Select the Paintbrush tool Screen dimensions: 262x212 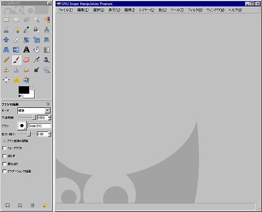tap(16, 60)
